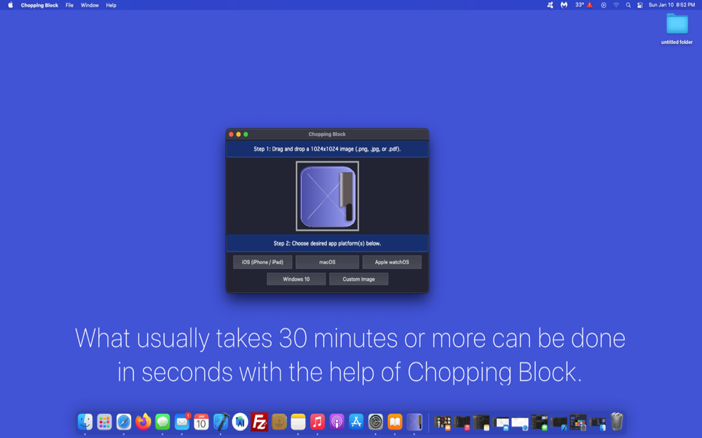The width and height of the screenshot is (702, 438).
Task: Open Finder from the Dock
Action: [85, 422]
